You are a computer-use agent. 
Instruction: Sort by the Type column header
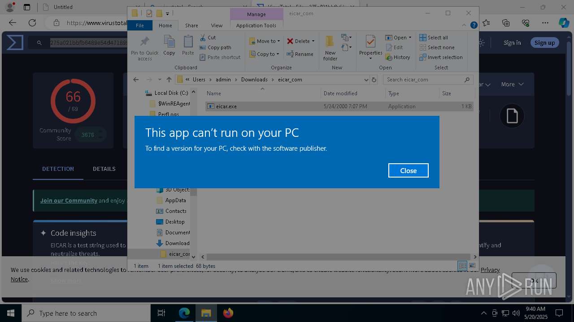(412, 93)
